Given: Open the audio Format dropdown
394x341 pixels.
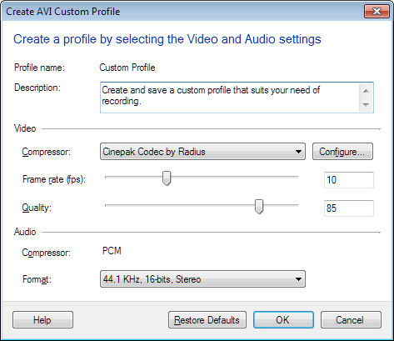Looking at the screenshot, I should point(202,278).
